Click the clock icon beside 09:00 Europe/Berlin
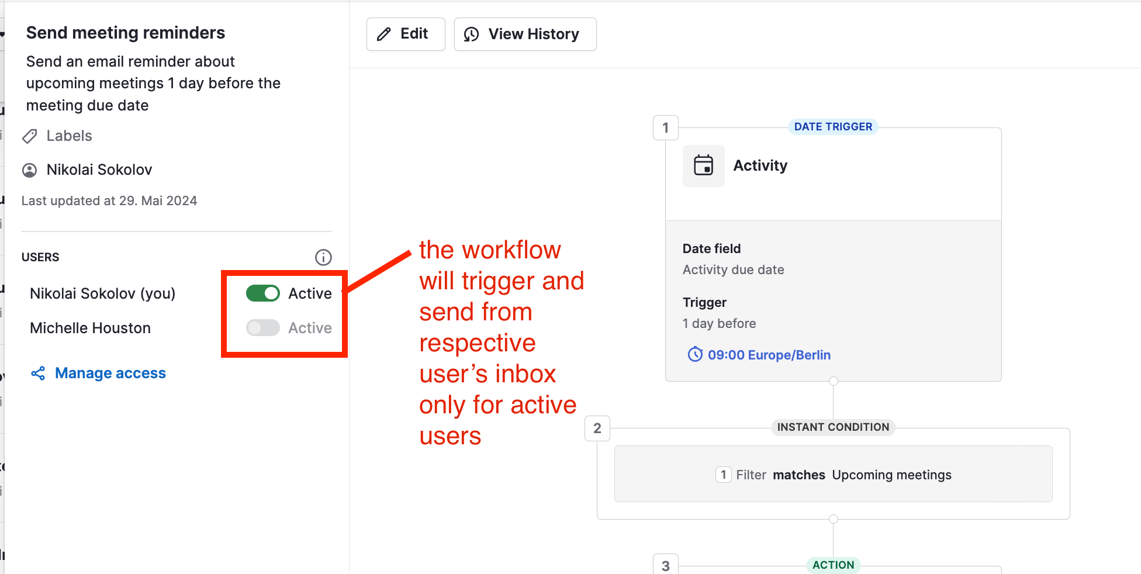This screenshot has width=1141, height=574. [x=695, y=354]
